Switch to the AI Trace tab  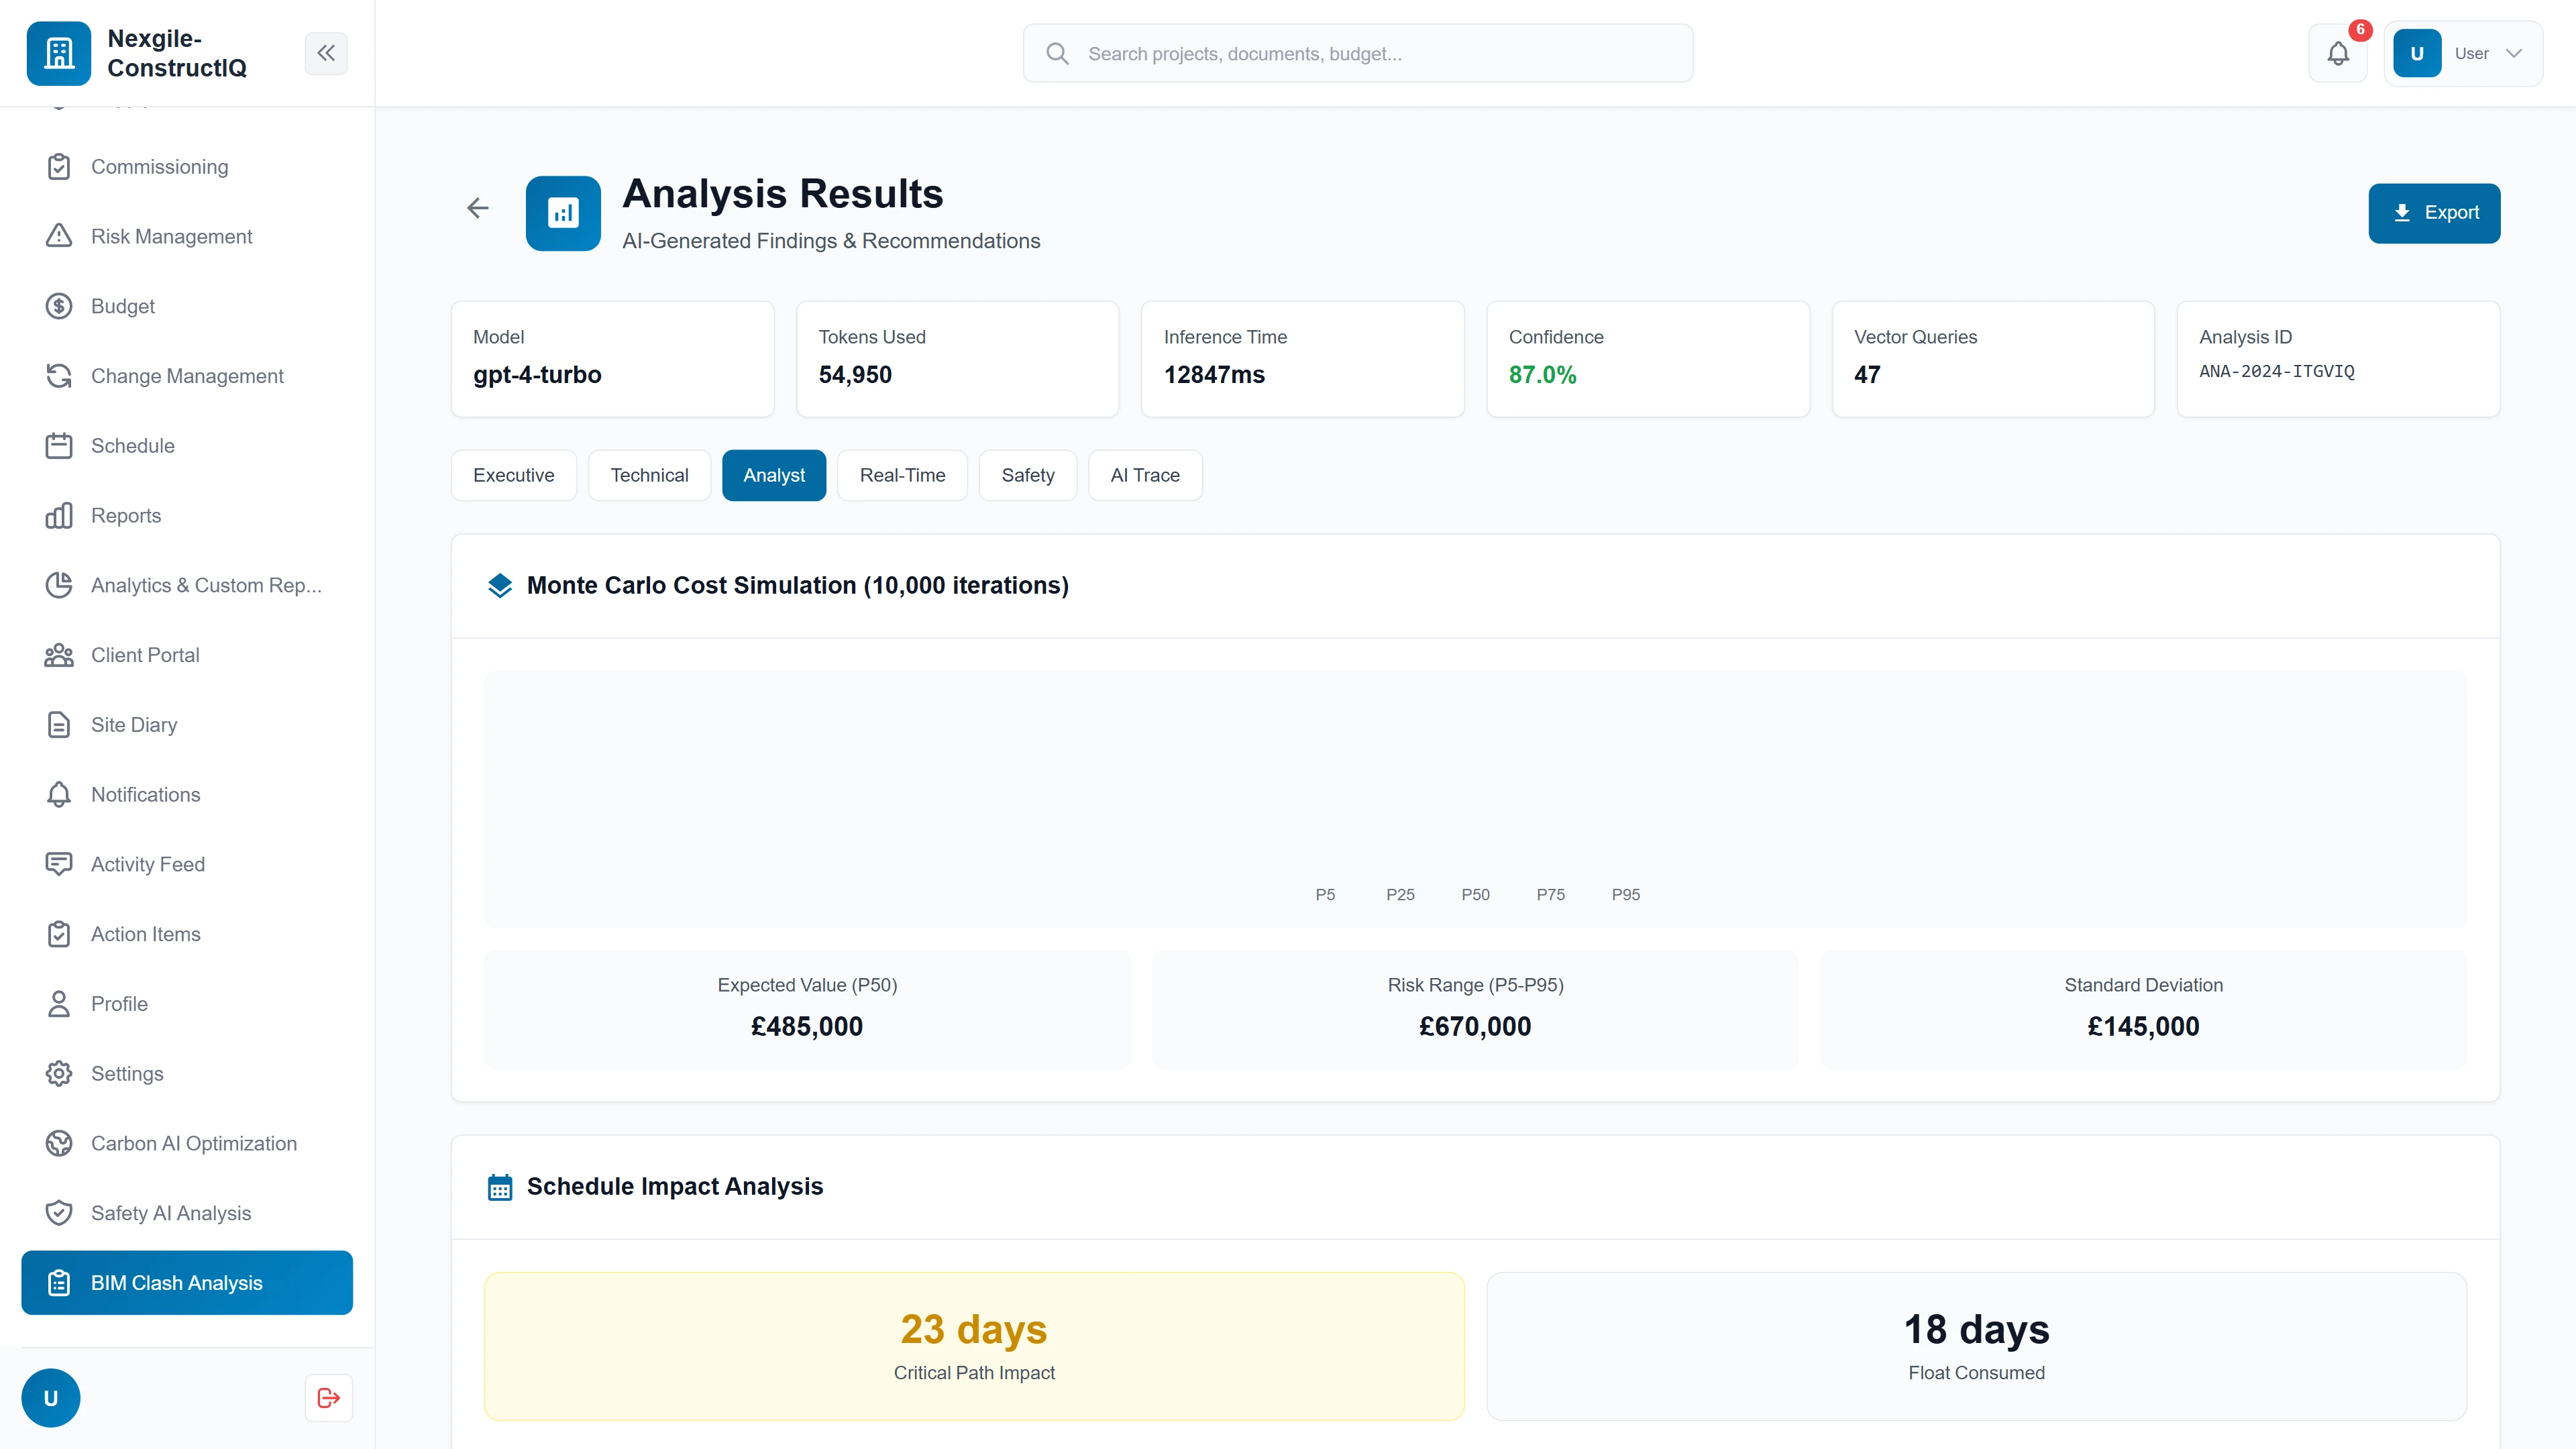tap(1144, 475)
